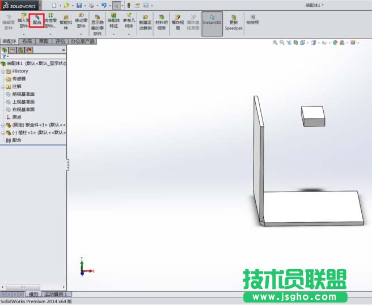Click the View Settings icon
The width and height of the screenshot is (372, 306).
353,42
